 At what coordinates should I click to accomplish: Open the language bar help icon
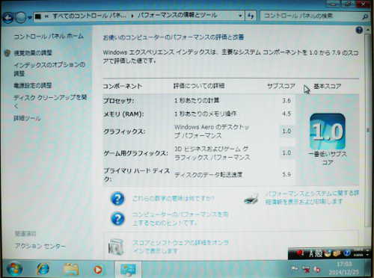347,253
